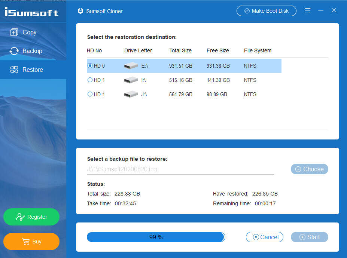
Task: Click the E:\ drive letter label
Action: pyautogui.click(x=144, y=66)
